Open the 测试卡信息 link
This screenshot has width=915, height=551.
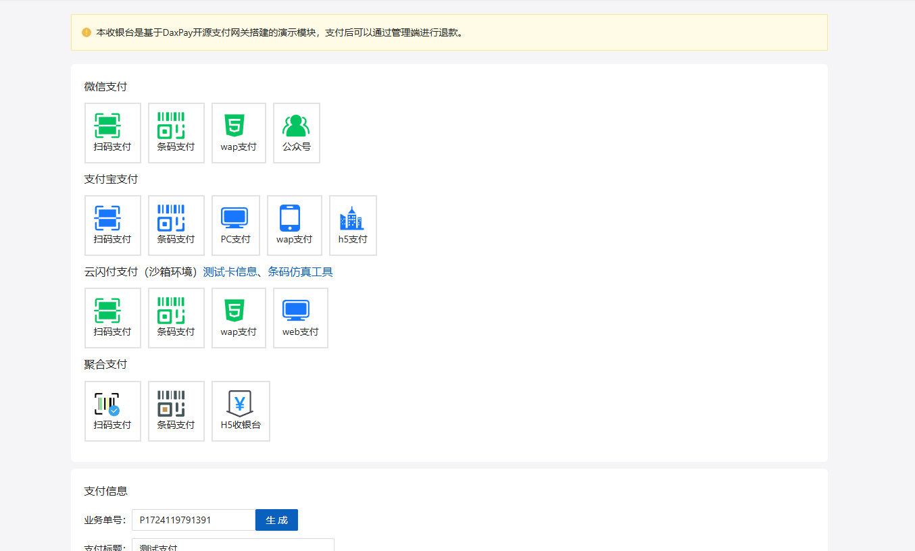click(230, 271)
